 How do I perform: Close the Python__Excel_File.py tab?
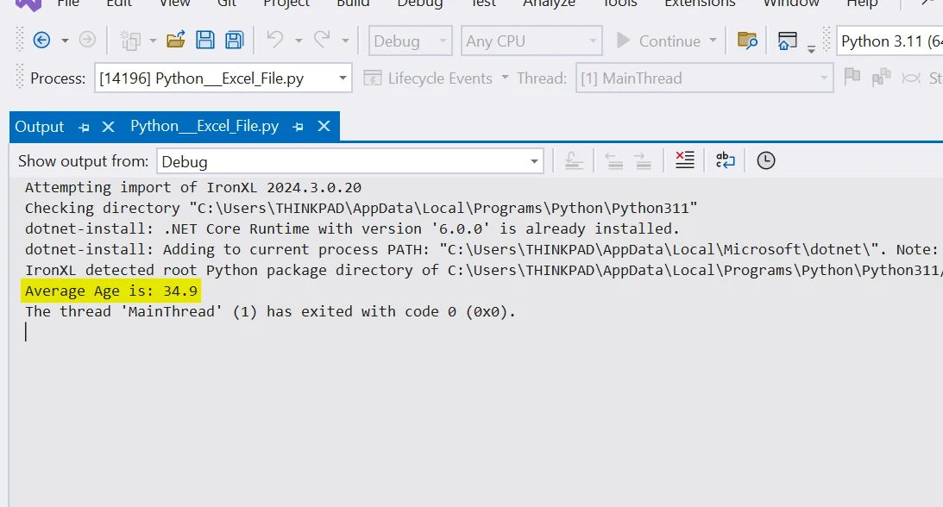click(x=324, y=127)
